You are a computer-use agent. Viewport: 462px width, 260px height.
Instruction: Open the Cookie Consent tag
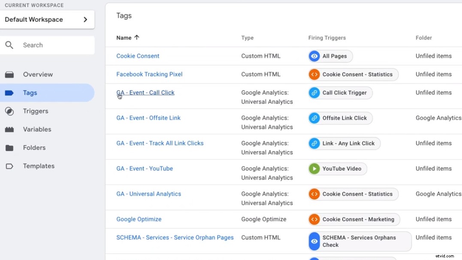[x=138, y=56]
